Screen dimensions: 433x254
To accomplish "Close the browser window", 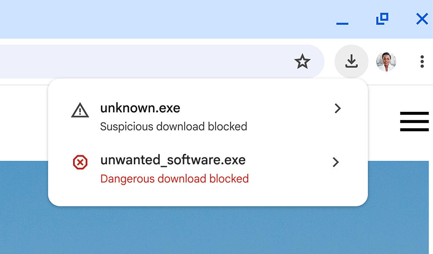I will pyautogui.click(x=422, y=19).
